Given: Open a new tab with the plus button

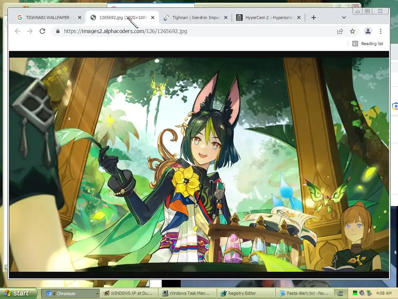Looking at the screenshot, I should coord(314,18).
